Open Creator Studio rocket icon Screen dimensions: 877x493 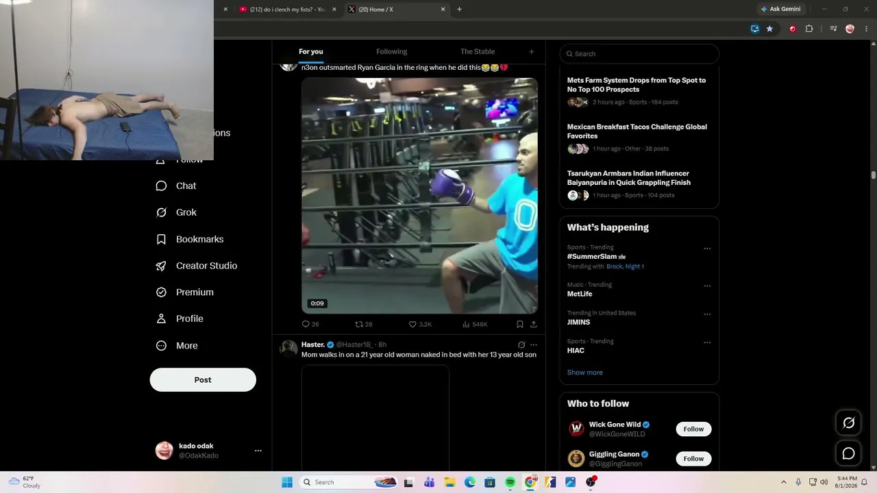coord(161,266)
